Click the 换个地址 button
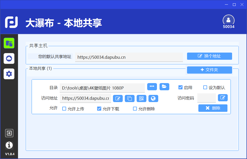247x159 pixels. coord(209,56)
